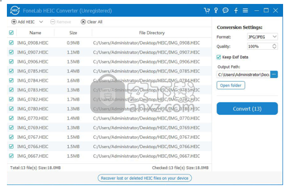Select file name IMG_0907.HEIC

(x=33, y=52)
